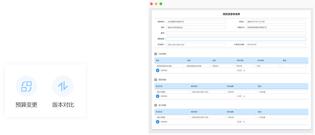The height and width of the screenshot is (135, 315).
Task: Click the 预算变更 budget change icon
Action: 26,86
